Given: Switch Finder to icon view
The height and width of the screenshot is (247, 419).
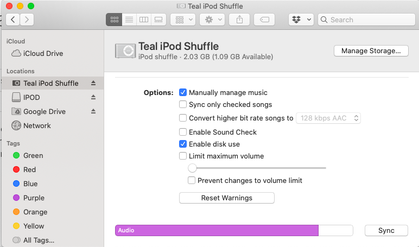Looking at the screenshot, I should 114,20.
